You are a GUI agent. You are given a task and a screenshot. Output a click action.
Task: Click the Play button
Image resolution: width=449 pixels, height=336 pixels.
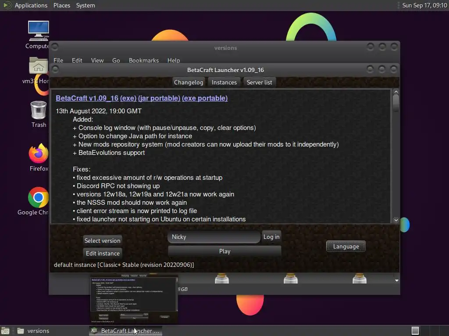pos(224,251)
